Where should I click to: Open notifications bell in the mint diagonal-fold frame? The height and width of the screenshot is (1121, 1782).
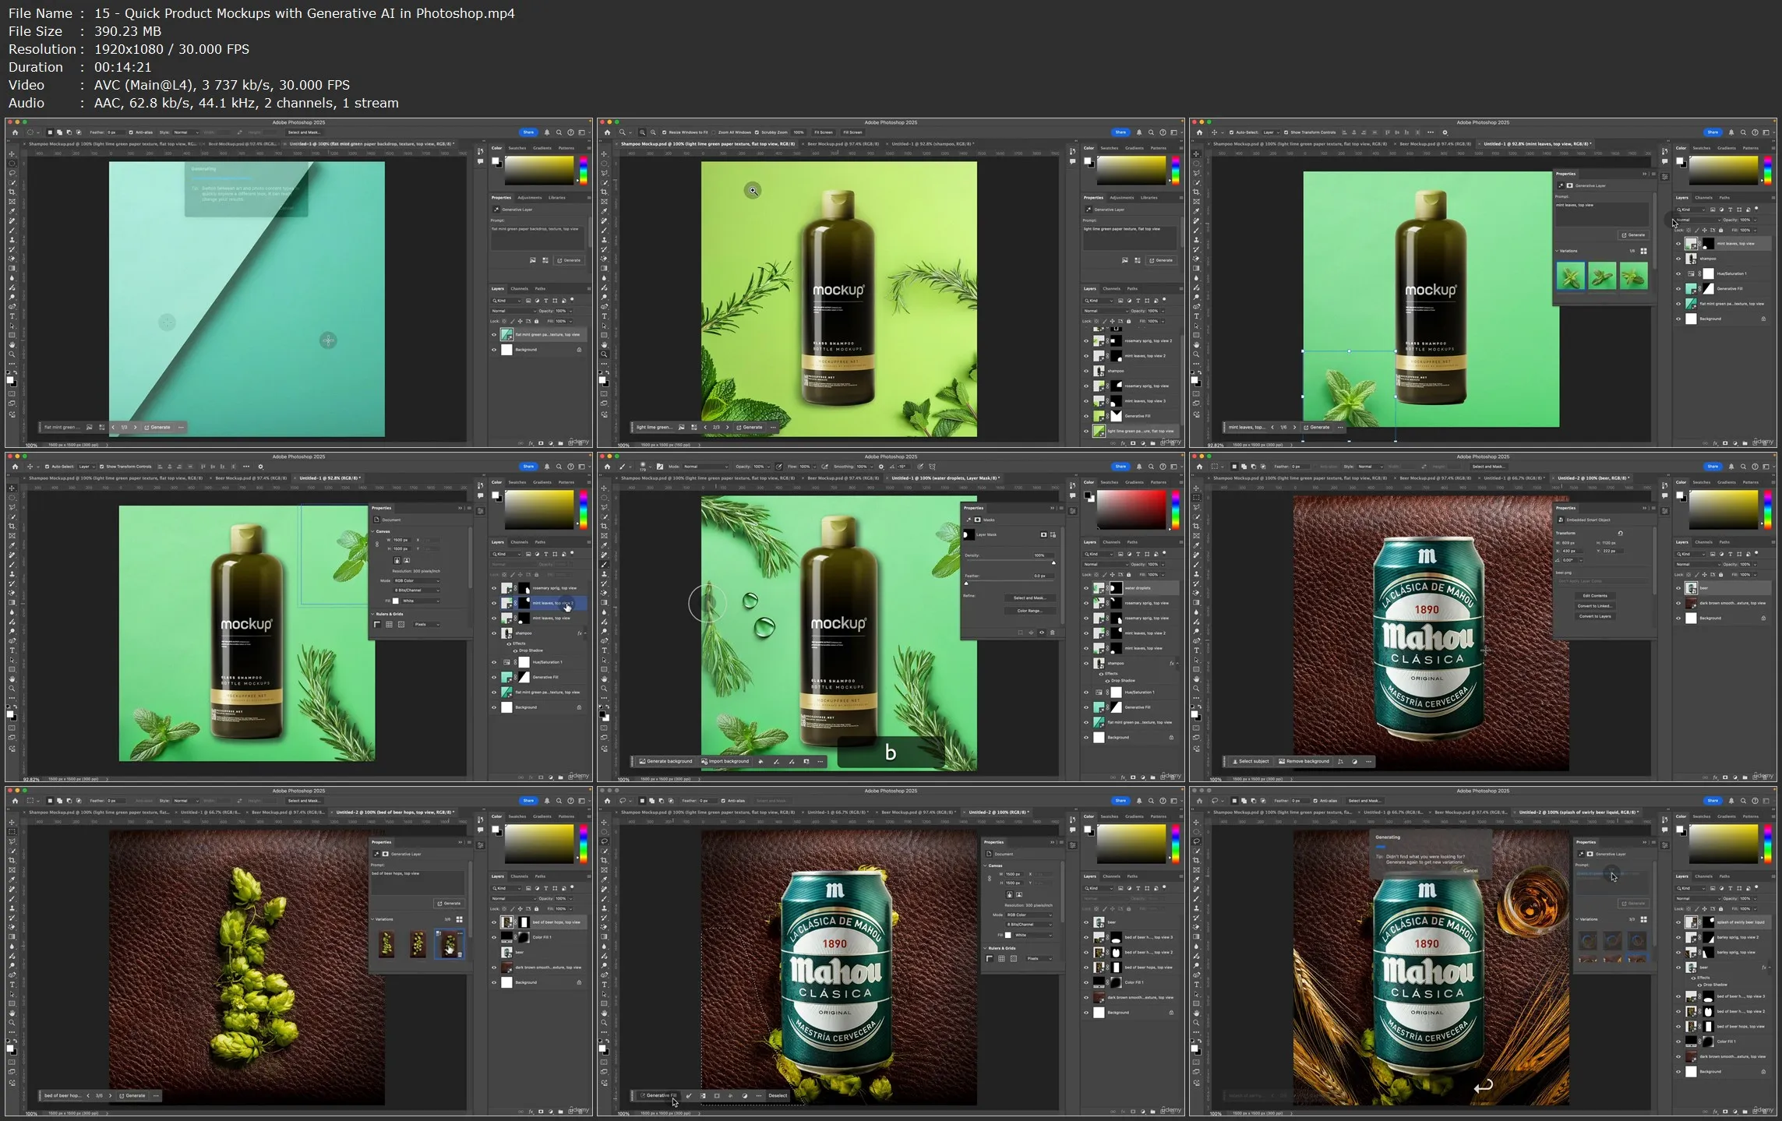547,132
